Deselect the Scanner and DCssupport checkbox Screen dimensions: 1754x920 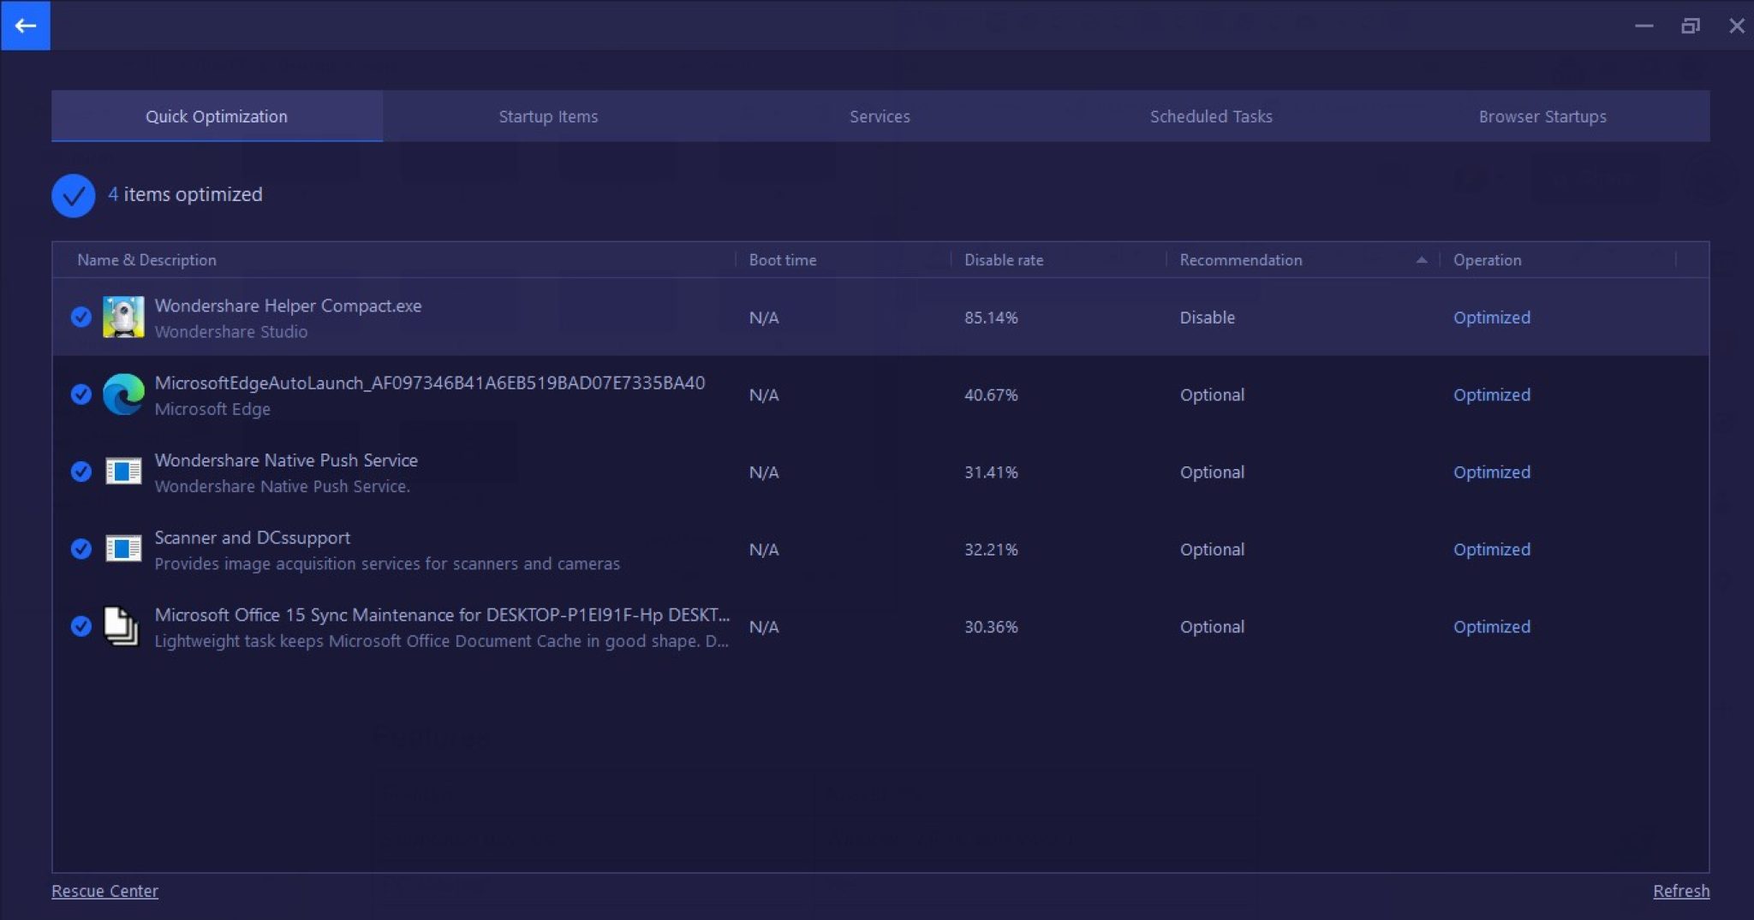(x=81, y=549)
